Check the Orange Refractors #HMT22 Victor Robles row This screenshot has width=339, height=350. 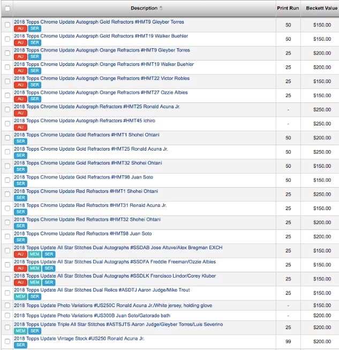[7, 81]
